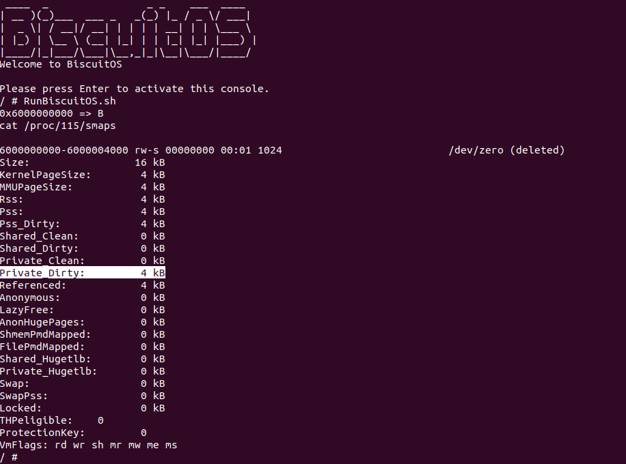Screen dimensions: 626x464
Task: Click the 'Size:' 16 kB row
Action: (x=82, y=162)
